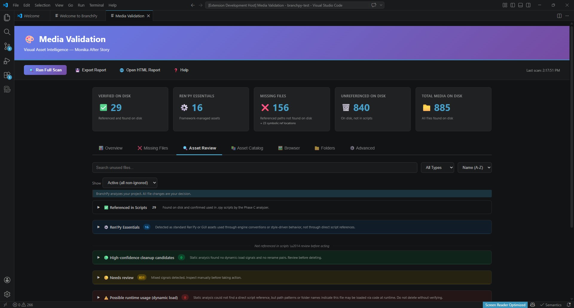Open Source Control from the activity bar
Viewport: 574px width, 308px height.
coord(7,47)
